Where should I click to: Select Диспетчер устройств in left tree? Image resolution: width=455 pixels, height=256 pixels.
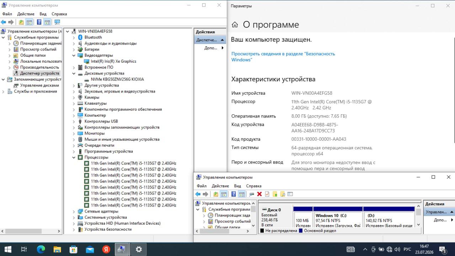39,73
